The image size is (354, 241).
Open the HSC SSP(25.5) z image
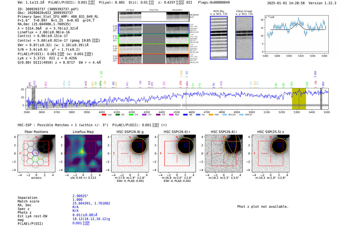271,154
